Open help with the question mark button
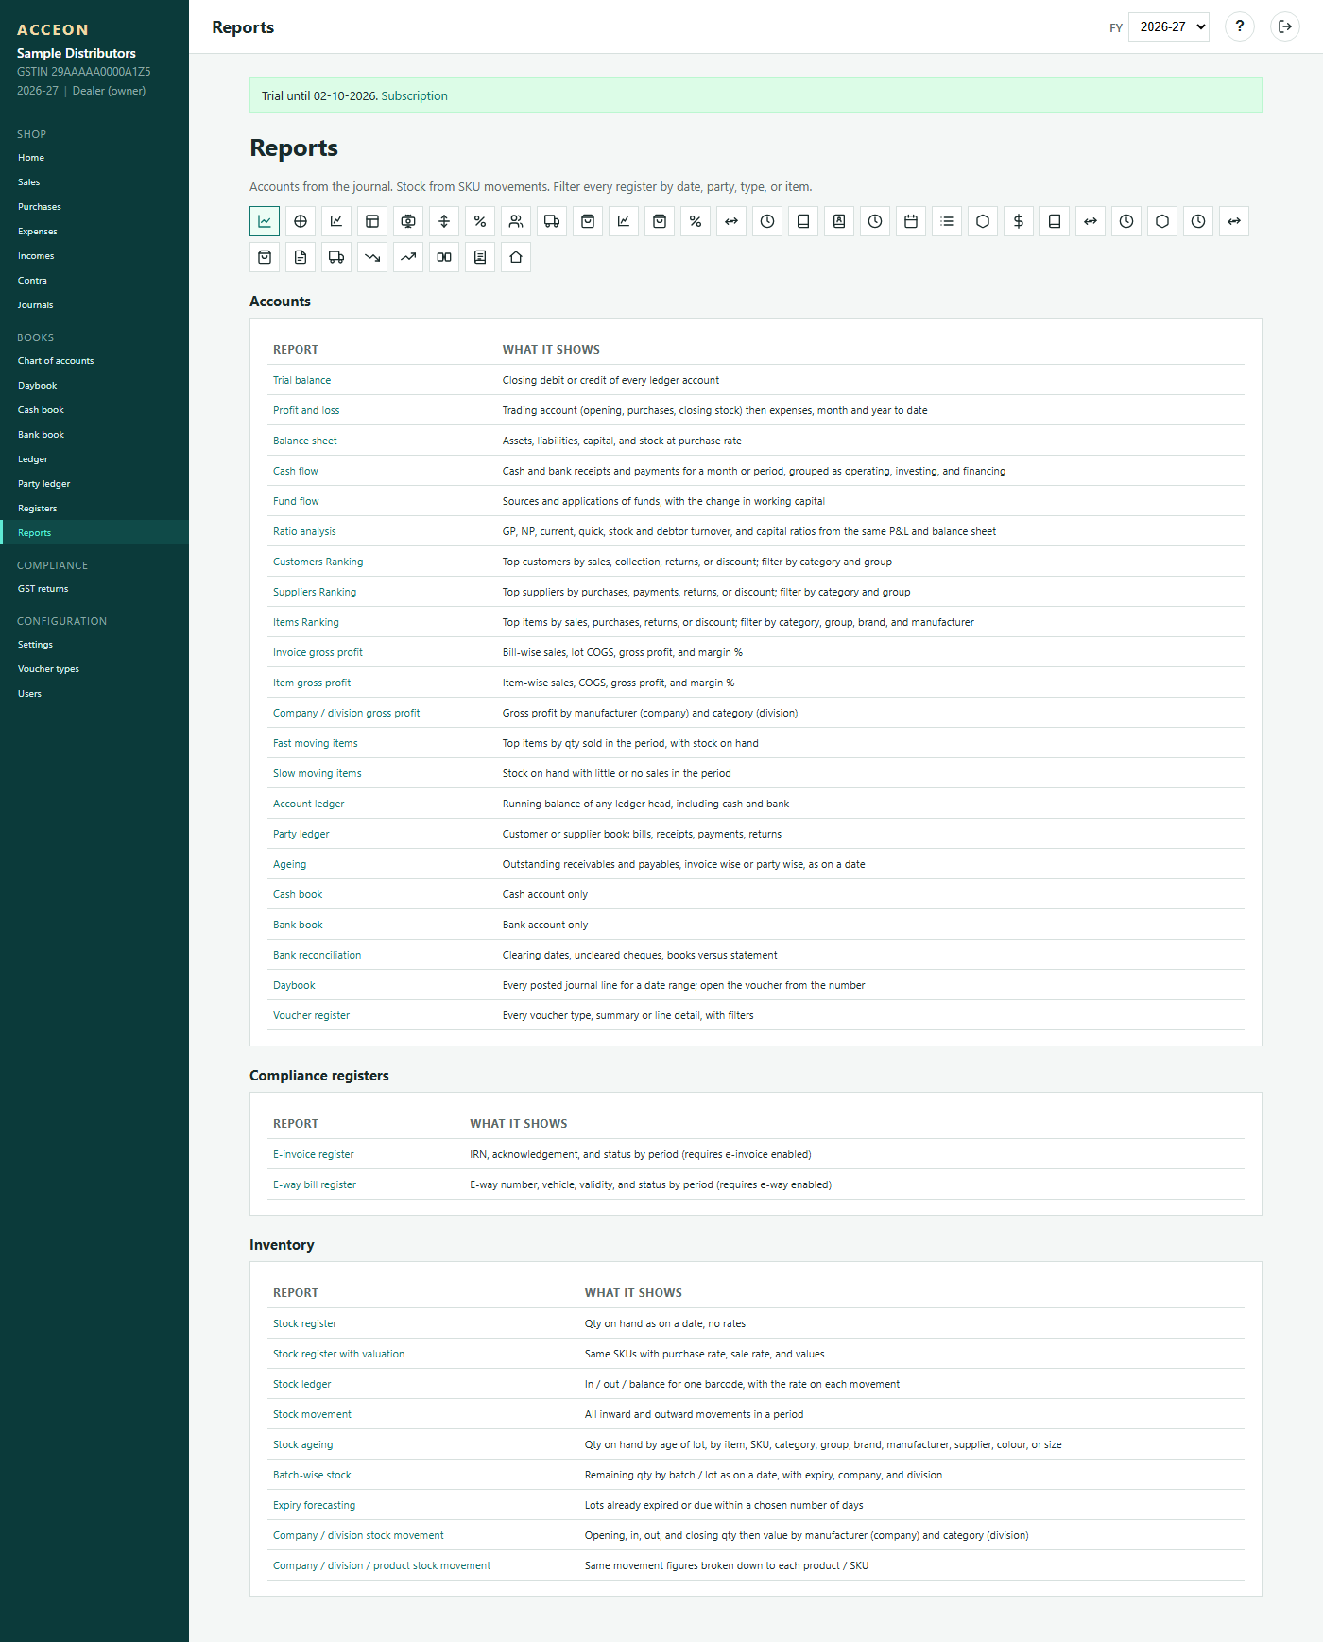Screen dimensions: 1323x1642 tap(1240, 26)
